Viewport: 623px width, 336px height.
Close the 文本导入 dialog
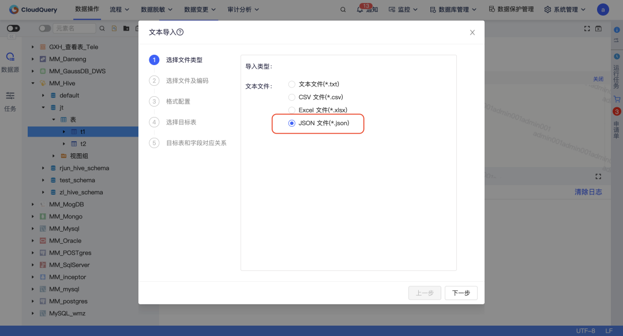click(472, 33)
